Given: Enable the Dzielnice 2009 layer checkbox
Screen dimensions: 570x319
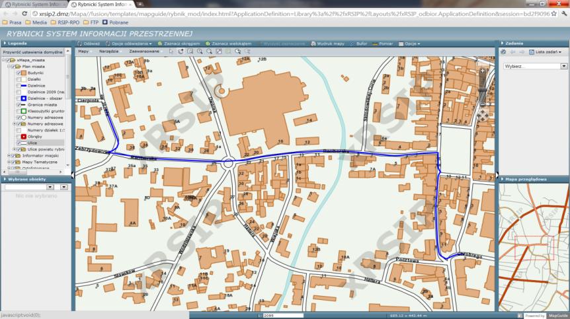Looking at the screenshot, I should (19, 92).
